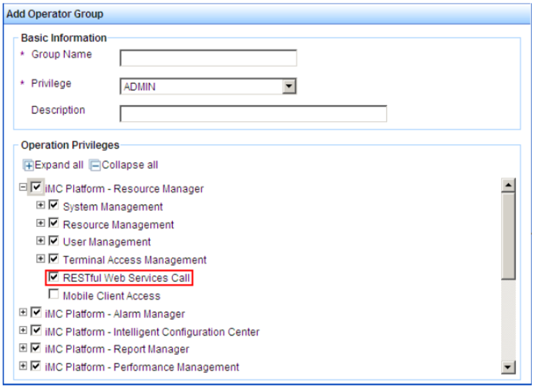536x389 pixels.
Task: Expand iMC Platform - Performance Management node
Action: point(23,366)
